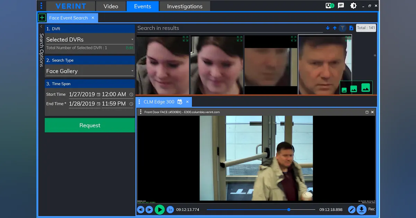Select the third blurred face thumbnail
This screenshot has width=416, height=218.
point(271,65)
